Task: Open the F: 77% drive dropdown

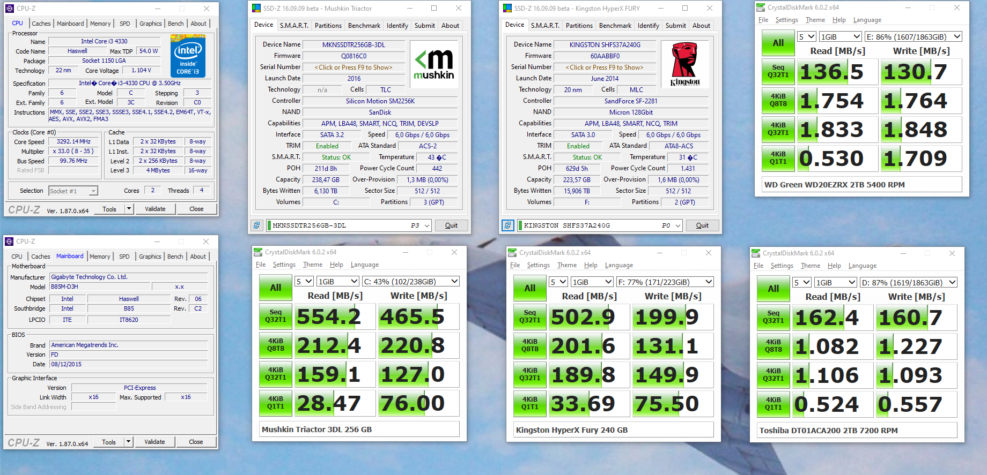Action: (666, 282)
